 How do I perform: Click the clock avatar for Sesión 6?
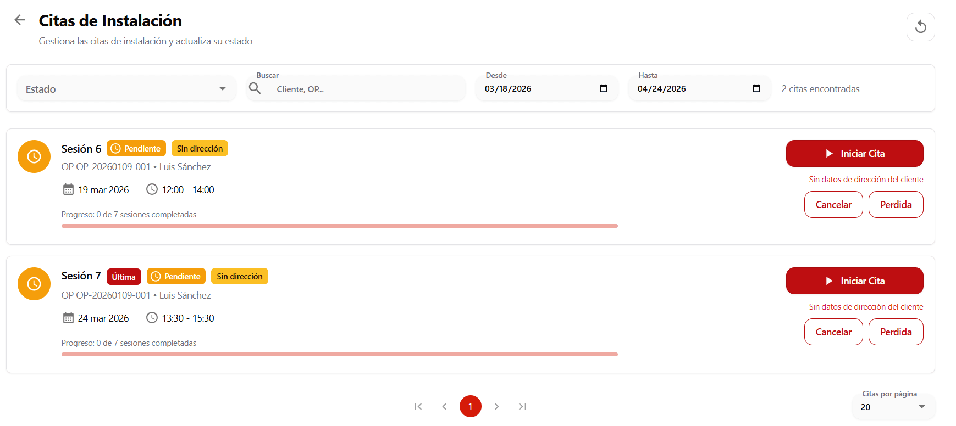tap(34, 156)
